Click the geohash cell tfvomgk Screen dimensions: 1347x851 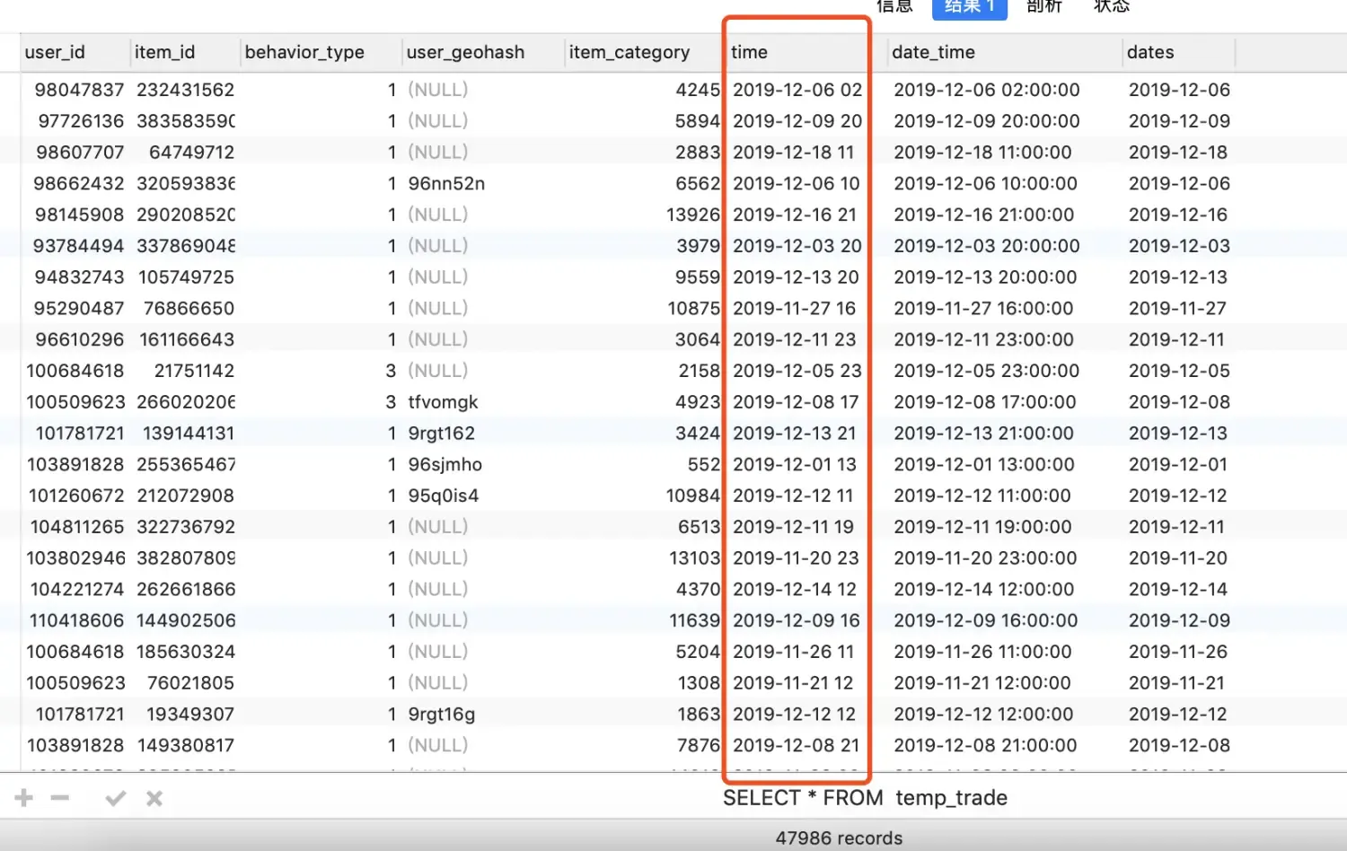tap(443, 402)
